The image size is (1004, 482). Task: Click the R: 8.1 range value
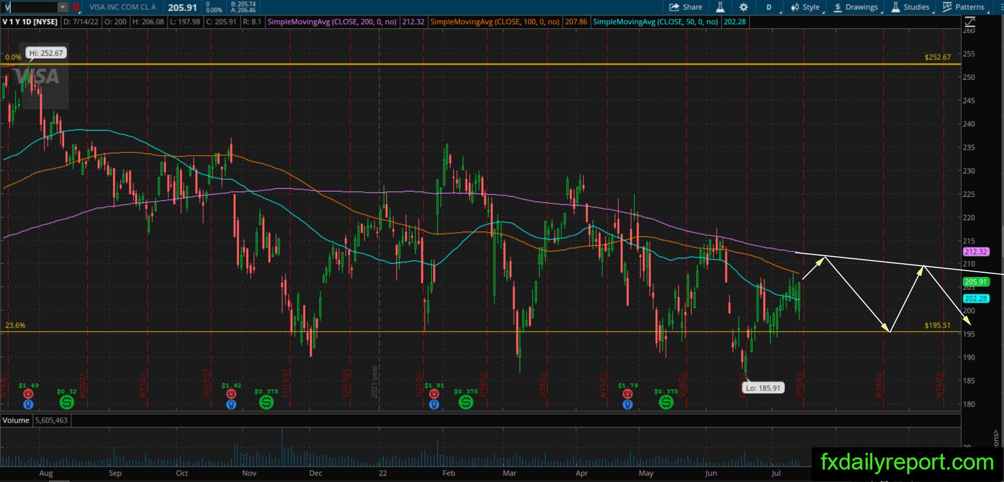tap(252, 22)
